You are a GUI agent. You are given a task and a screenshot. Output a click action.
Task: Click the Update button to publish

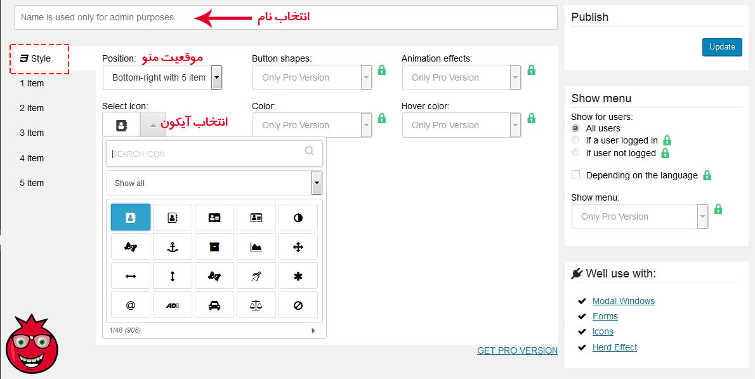tap(721, 46)
